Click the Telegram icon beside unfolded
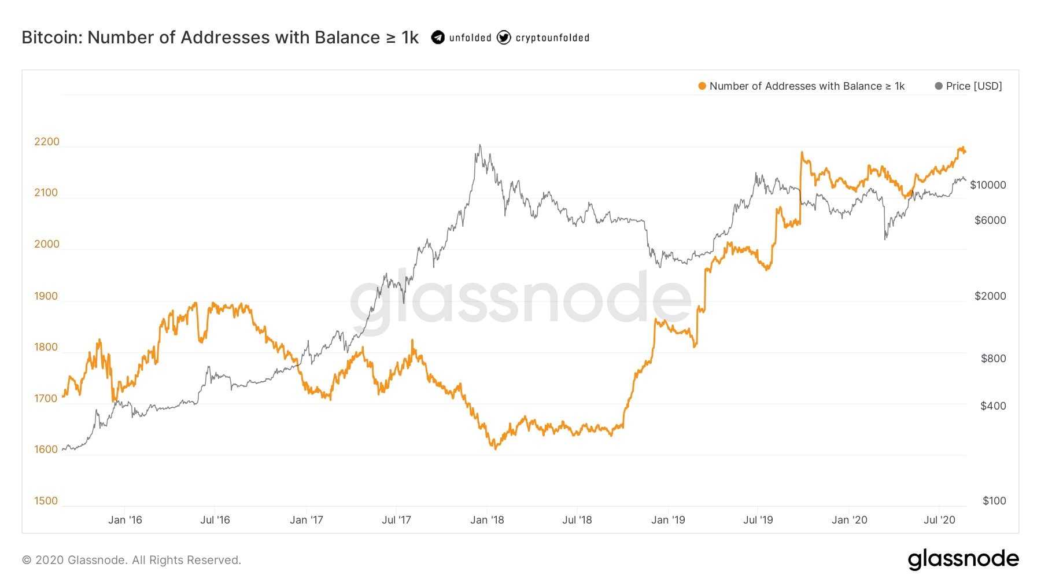 [x=438, y=38]
